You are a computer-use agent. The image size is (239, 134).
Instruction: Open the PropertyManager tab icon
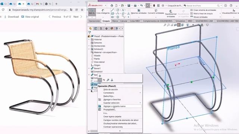pyautogui.click(x=96, y=28)
